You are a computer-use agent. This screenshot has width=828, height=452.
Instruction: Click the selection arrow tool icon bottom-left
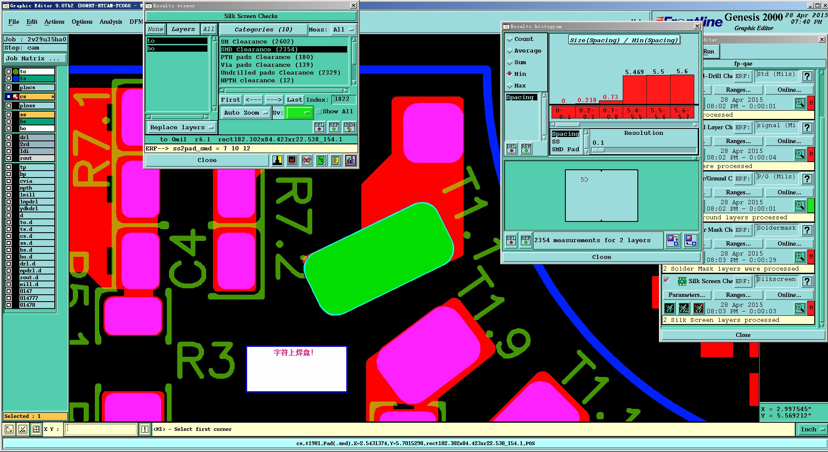click(9, 429)
